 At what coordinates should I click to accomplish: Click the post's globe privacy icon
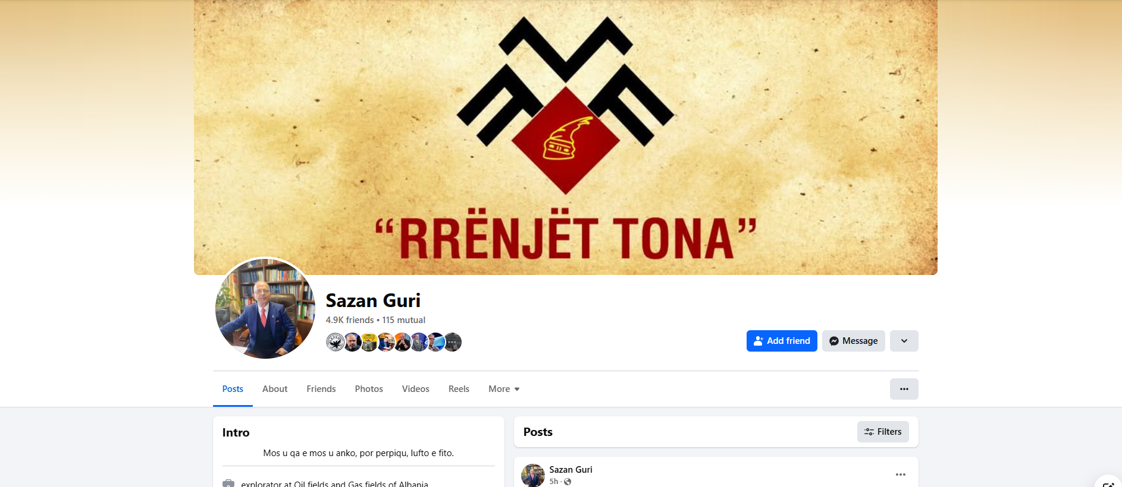(x=568, y=482)
